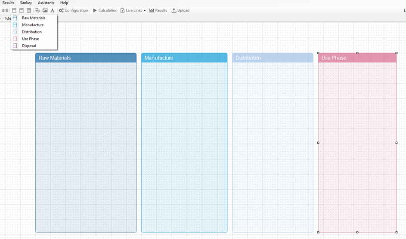Expand the Live Links dropdown

pyautogui.click(x=133, y=10)
